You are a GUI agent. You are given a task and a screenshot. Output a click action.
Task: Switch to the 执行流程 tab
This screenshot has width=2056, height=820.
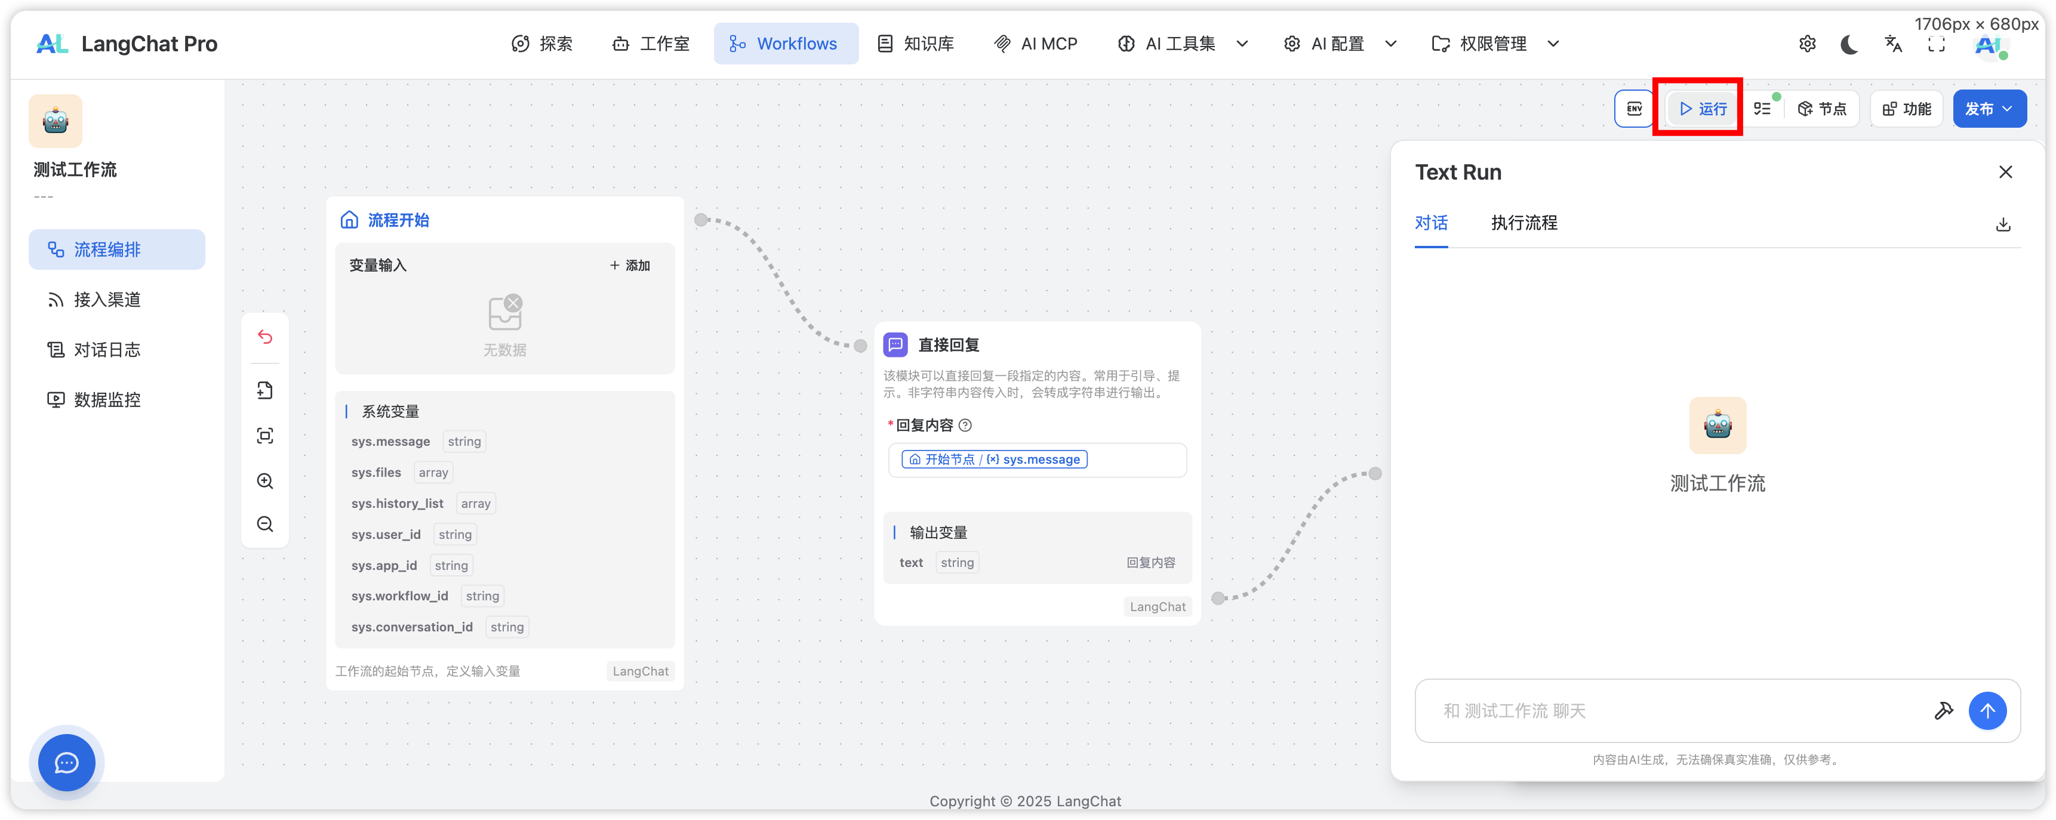[x=1523, y=223]
